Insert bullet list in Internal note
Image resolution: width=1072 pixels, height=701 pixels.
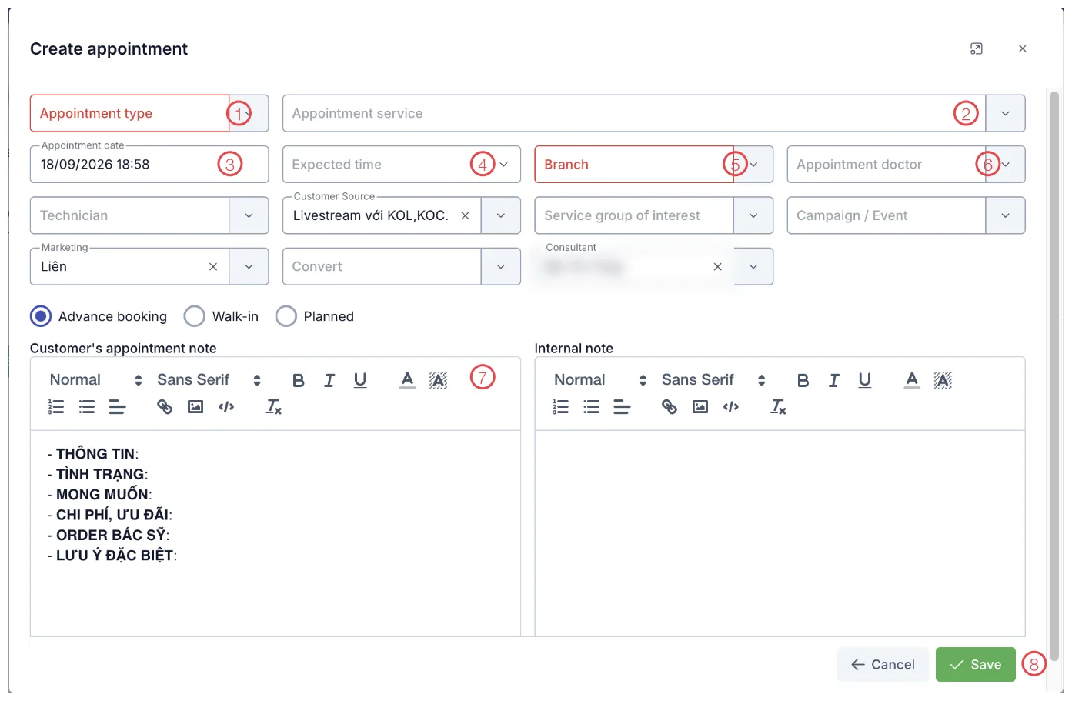[x=592, y=407]
